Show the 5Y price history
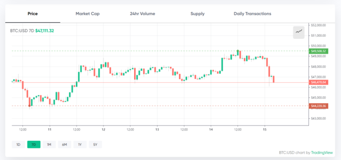This screenshot has width=341, height=160. (95, 144)
